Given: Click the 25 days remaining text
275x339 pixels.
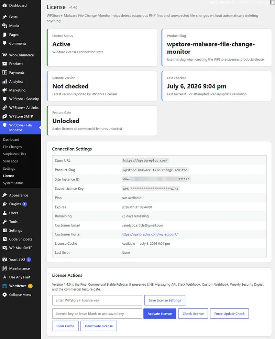Looking at the screenshot, I should pos(135,216).
